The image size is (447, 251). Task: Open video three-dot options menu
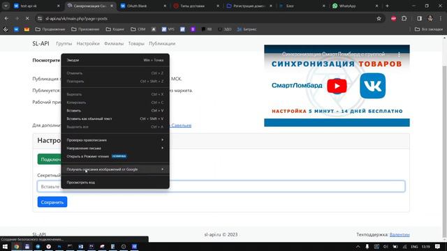tap(399, 54)
